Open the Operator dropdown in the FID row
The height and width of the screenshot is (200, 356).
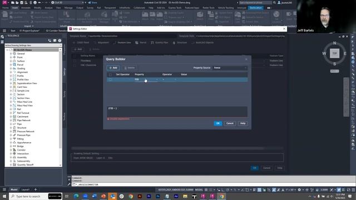pyautogui.click(x=169, y=79)
